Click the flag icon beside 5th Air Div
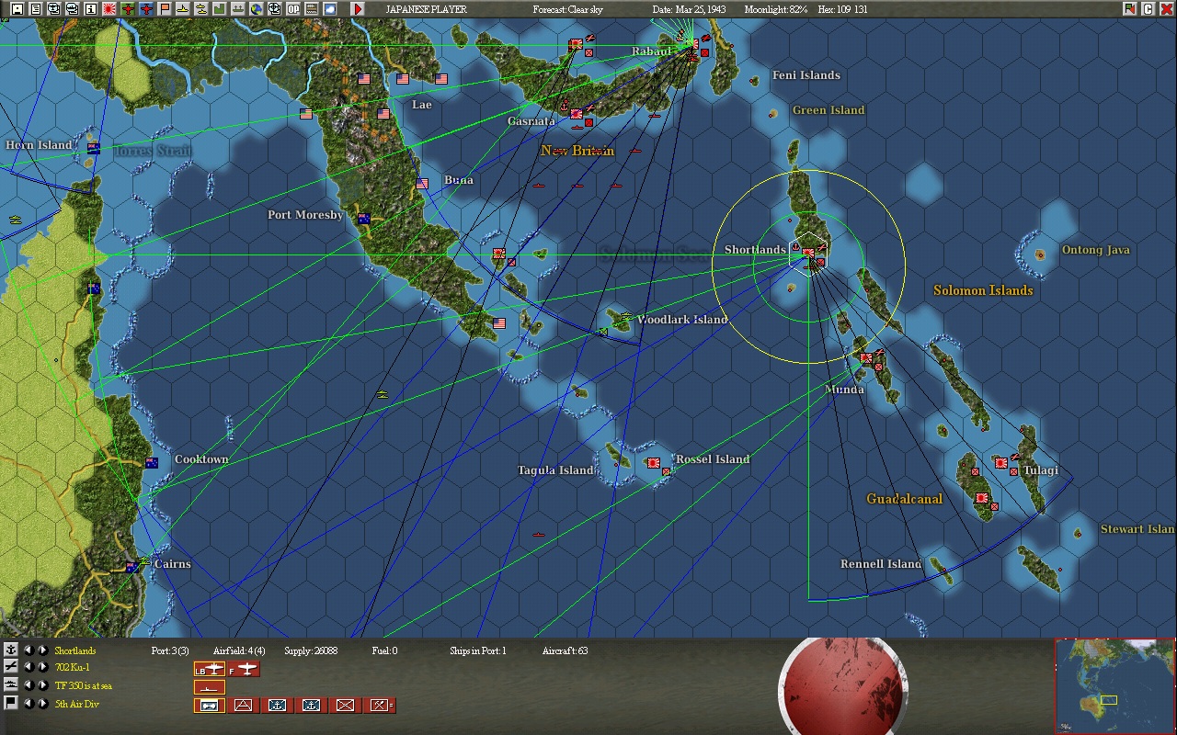This screenshot has width=1177, height=735. [10, 704]
